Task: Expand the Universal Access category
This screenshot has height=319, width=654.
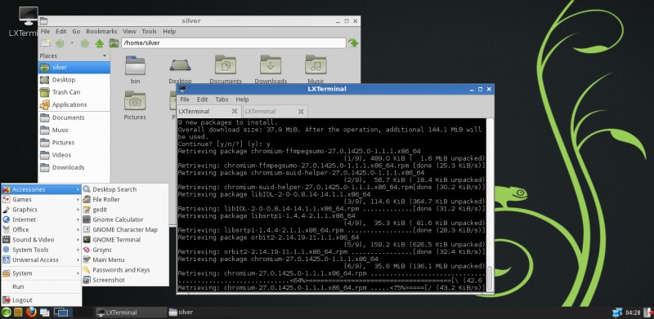Action: [x=41, y=260]
